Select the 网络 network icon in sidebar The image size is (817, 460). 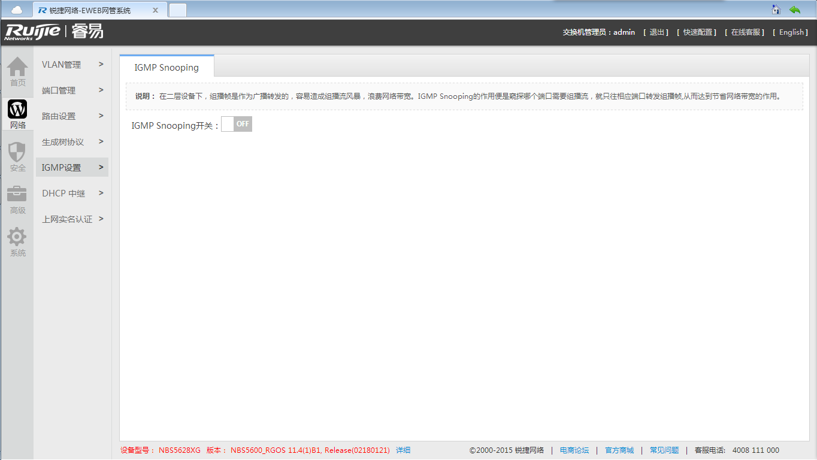click(x=17, y=114)
